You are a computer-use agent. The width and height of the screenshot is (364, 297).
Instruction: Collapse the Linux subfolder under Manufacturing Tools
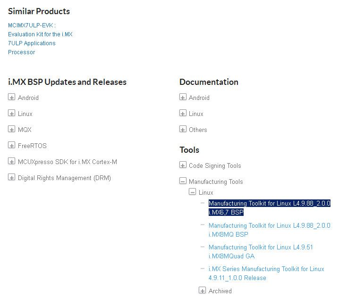[193, 192]
